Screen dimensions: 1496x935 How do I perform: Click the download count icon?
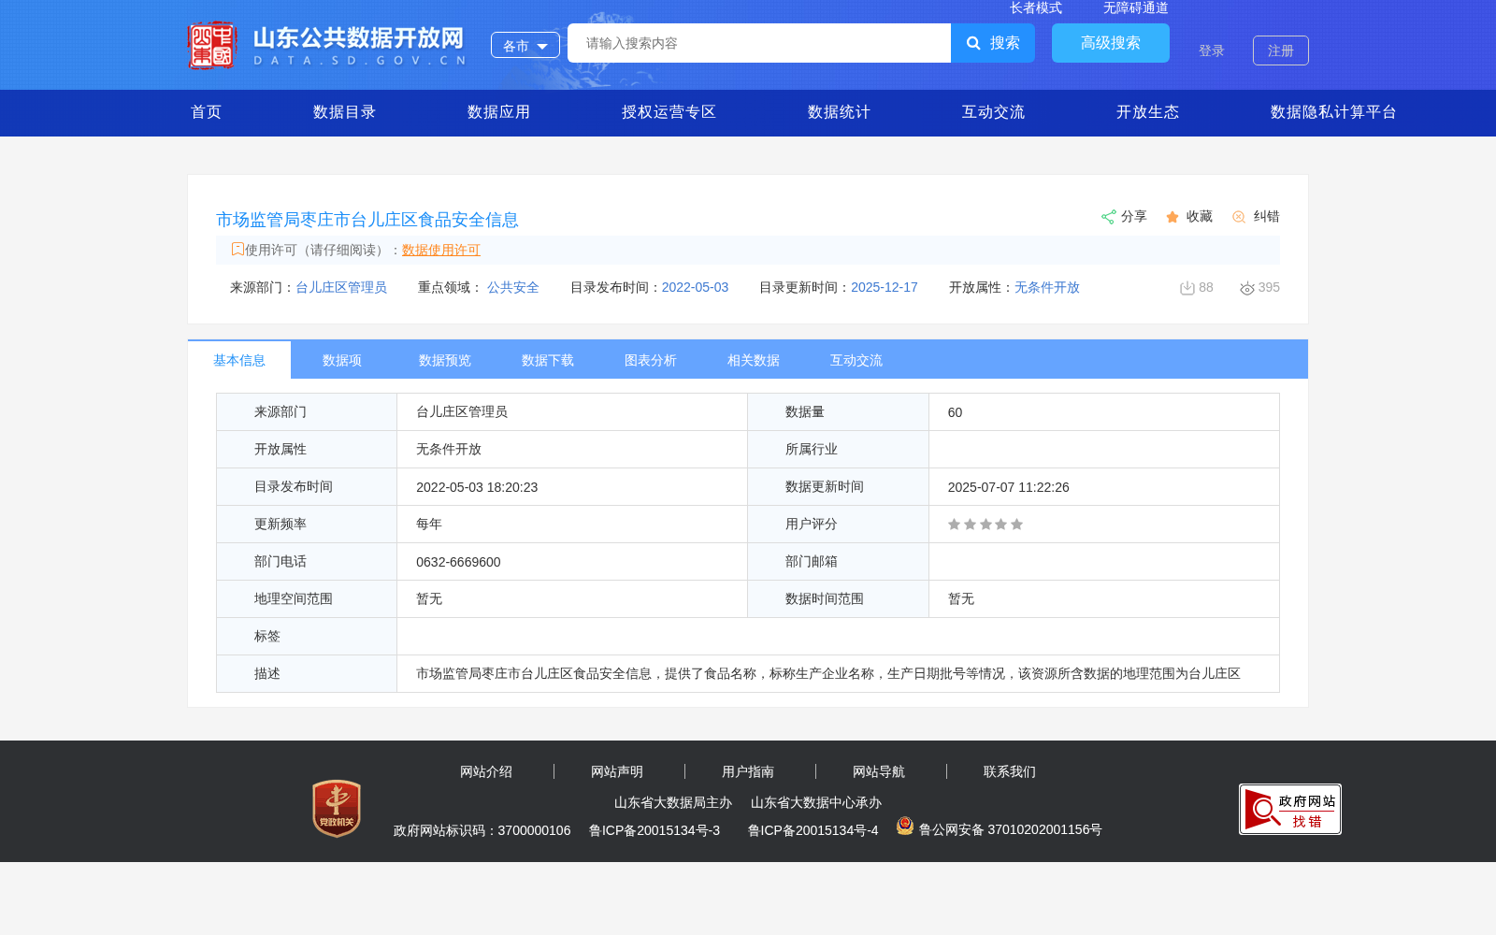pos(1187,288)
